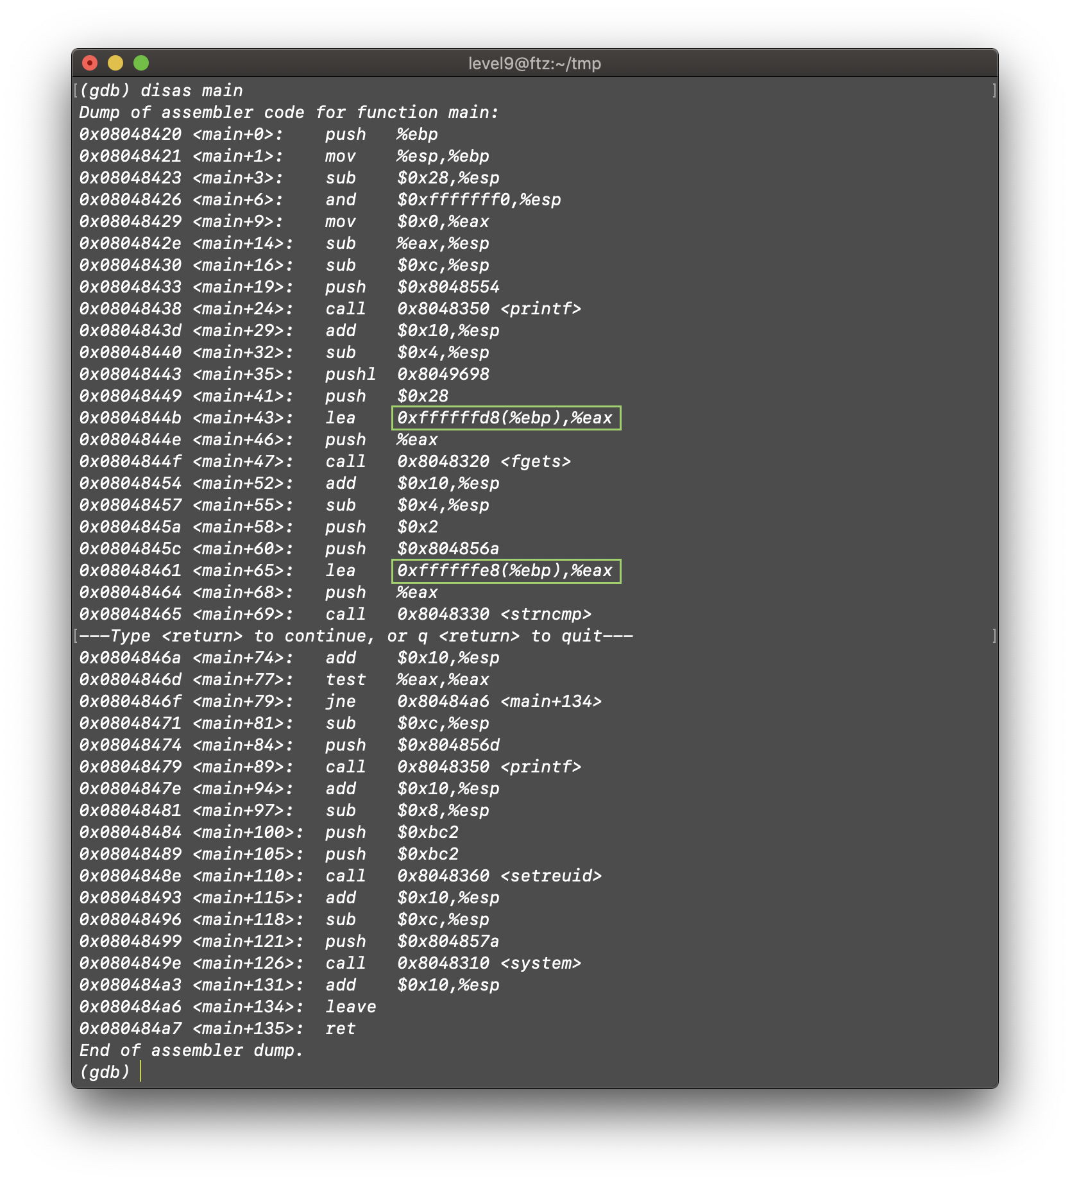Select 'push $0xbc2' at main+105
1070x1183 pixels.
[x=391, y=854]
